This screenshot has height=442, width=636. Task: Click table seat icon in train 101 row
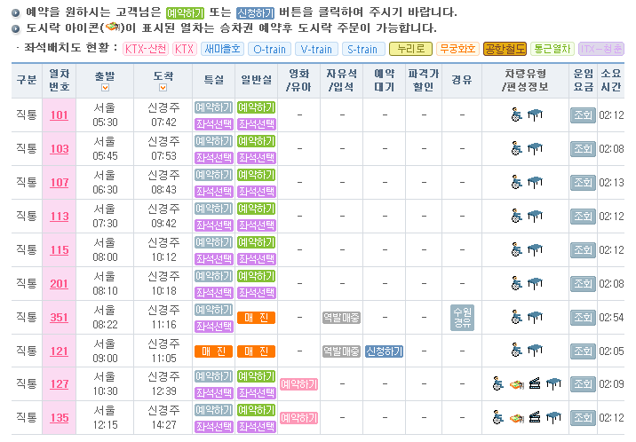[535, 115]
